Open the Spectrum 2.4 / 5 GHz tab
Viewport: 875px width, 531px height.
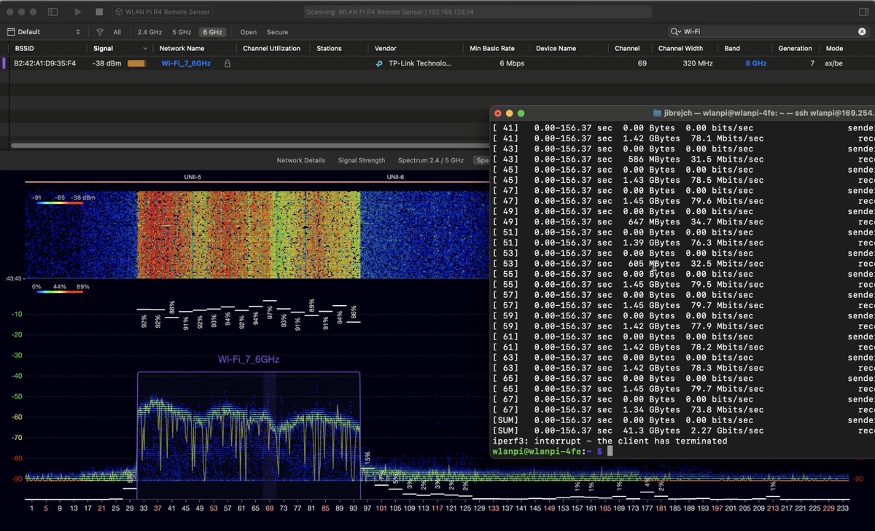tap(430, 160)
